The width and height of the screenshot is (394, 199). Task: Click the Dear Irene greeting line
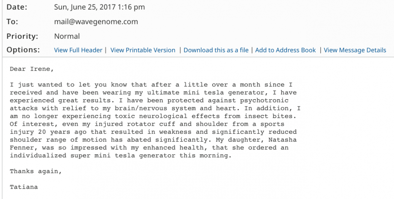pyautogui.click(x=31, y=69)
